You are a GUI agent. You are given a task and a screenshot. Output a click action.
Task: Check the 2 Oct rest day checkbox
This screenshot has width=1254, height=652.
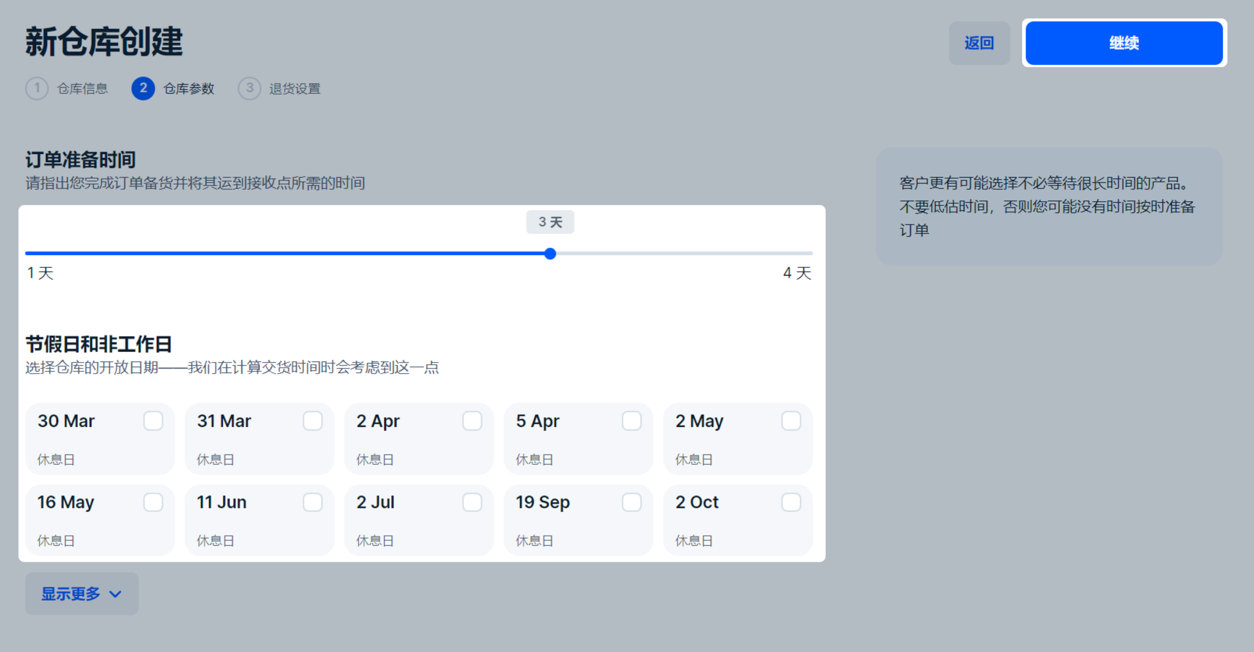click(791, 502)
